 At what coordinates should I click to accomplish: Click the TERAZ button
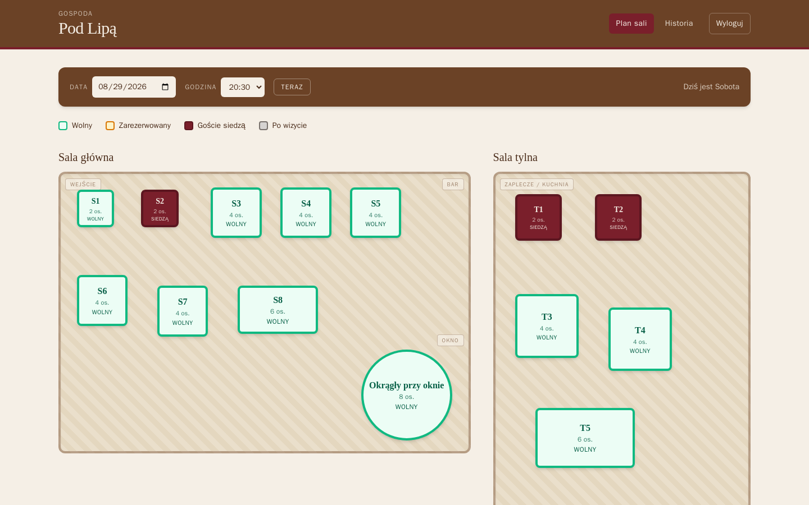pyautogui.click(x=292, y=87)
